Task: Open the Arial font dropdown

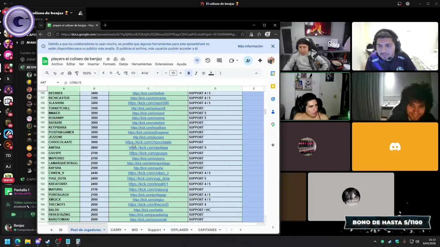Action: tap(150, 73)
